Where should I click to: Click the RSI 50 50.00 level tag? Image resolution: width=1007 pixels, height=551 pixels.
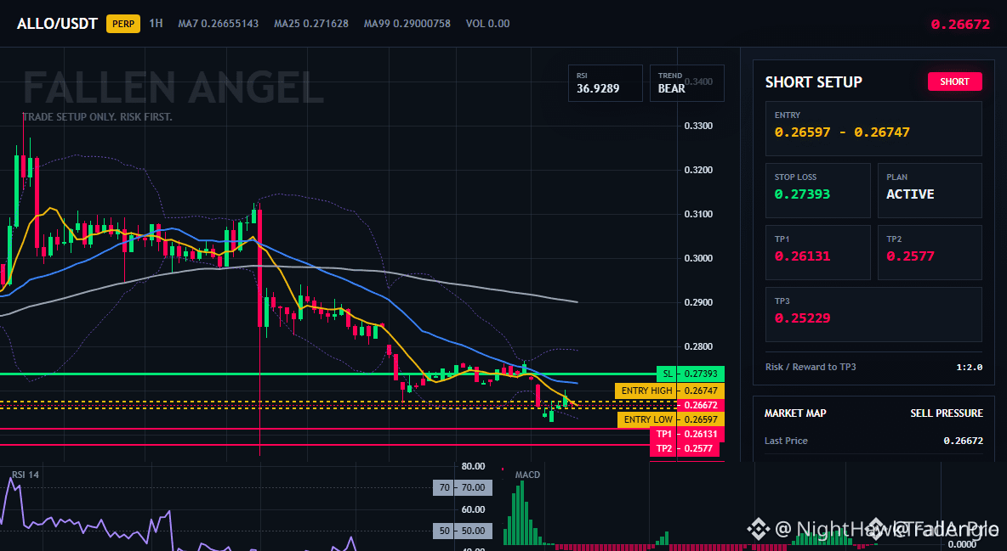[x=463, y=531]
